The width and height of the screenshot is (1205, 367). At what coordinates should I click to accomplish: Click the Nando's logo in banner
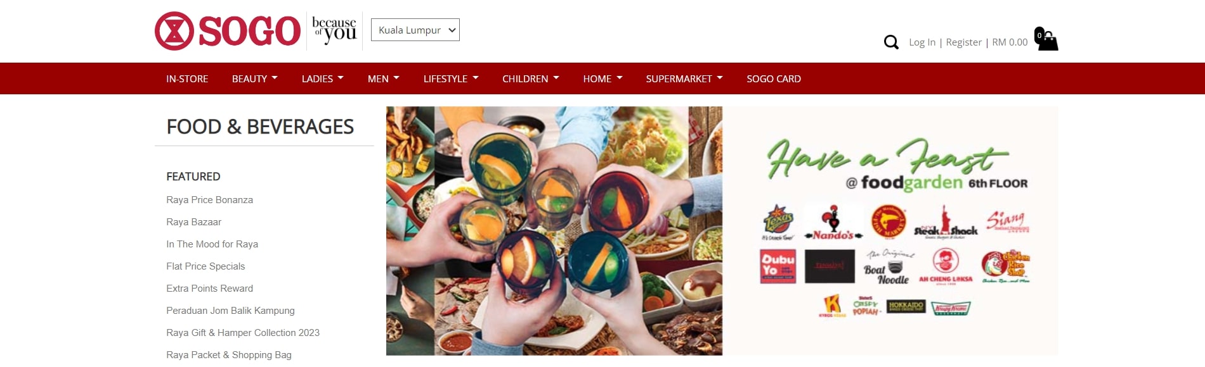tap(833, 222)
